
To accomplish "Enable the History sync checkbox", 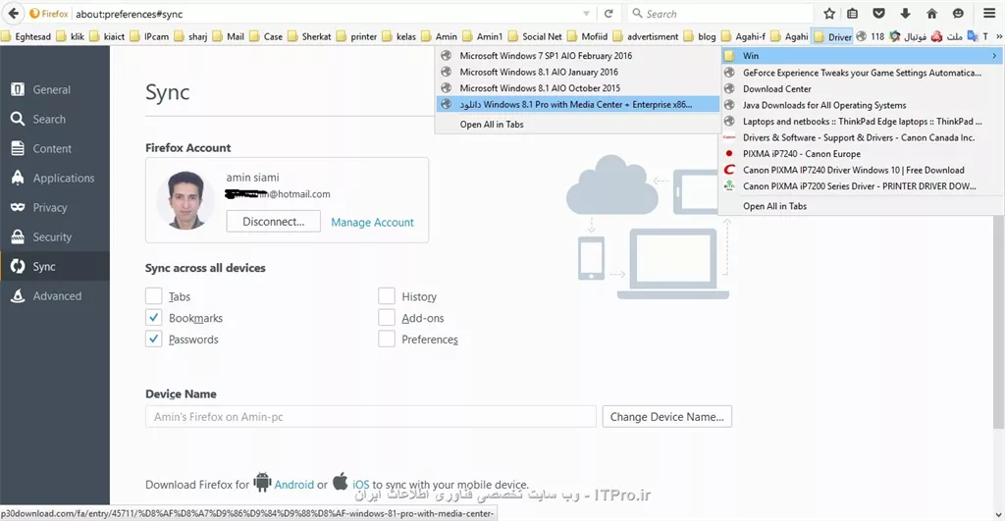I will 387,296.
